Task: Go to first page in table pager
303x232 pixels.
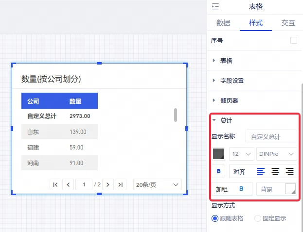Action: tap(55, 184)
